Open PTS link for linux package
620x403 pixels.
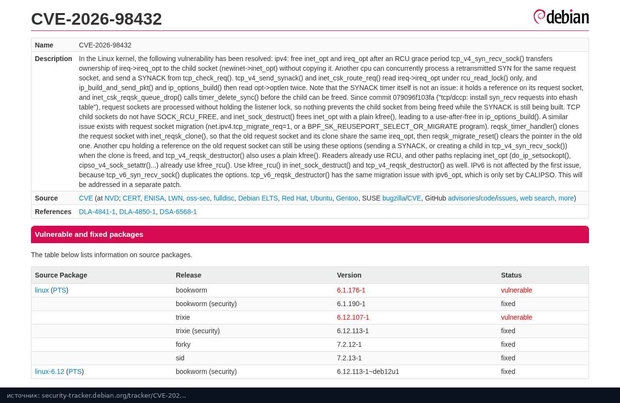[x=60, y=290]
